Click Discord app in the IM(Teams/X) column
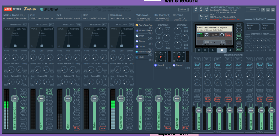The height and width of the screenshot is (136, 279). point(159,65)
